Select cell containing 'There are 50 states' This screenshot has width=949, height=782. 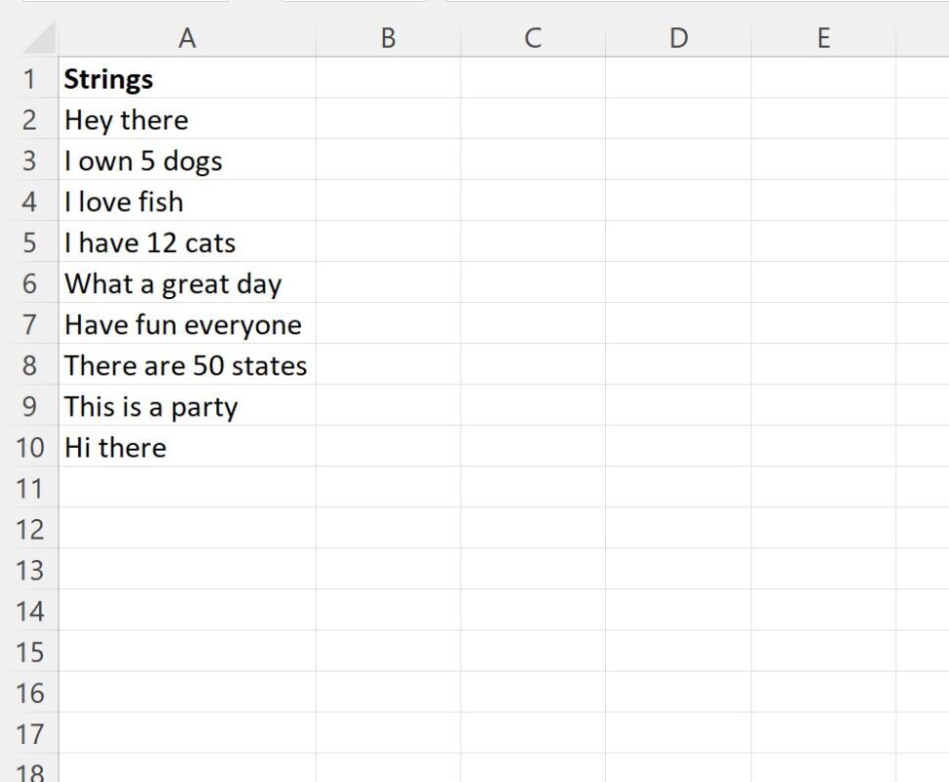[x=187, y=365]
